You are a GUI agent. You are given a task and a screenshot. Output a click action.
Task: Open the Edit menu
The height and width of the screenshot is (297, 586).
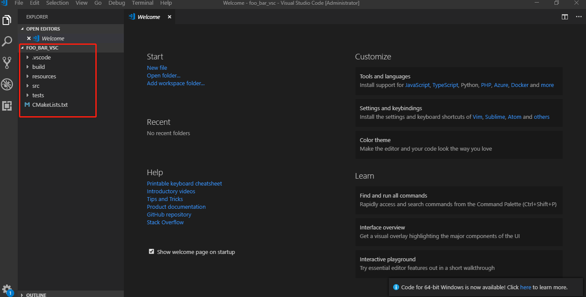pos(35,3)
